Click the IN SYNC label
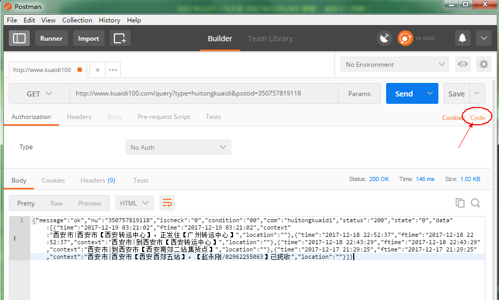The image size is (499, 300). (425, 39)
